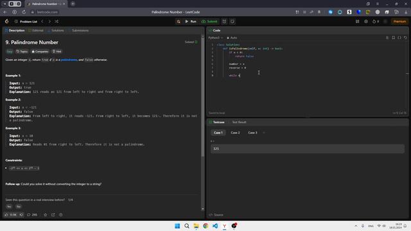Click the x input field containing 121
Image resolution: width=411 pixels, height=231 pixels.
pyautogui.click(x=308, y=149)
